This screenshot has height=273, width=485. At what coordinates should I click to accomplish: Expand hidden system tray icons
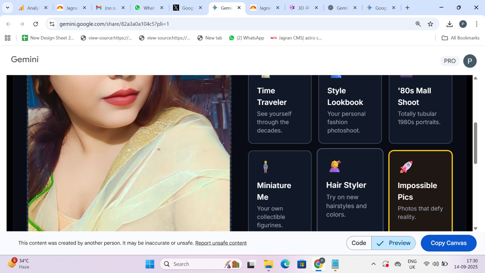pos(373,264)
